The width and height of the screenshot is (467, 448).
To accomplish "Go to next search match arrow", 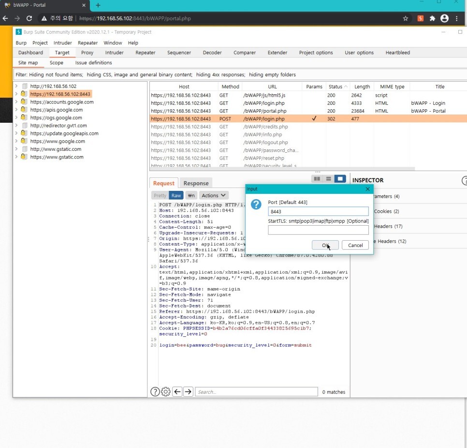I will 188,391.
